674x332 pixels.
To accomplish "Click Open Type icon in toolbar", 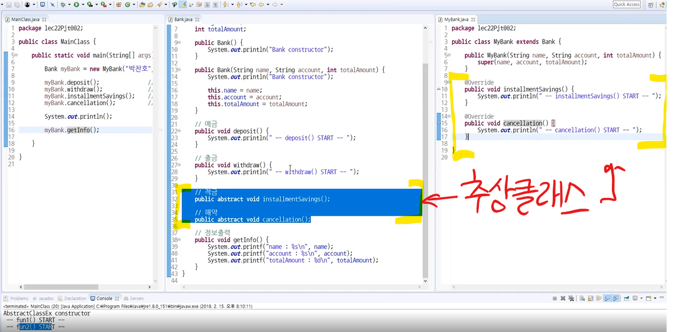I will click(142, 5).
